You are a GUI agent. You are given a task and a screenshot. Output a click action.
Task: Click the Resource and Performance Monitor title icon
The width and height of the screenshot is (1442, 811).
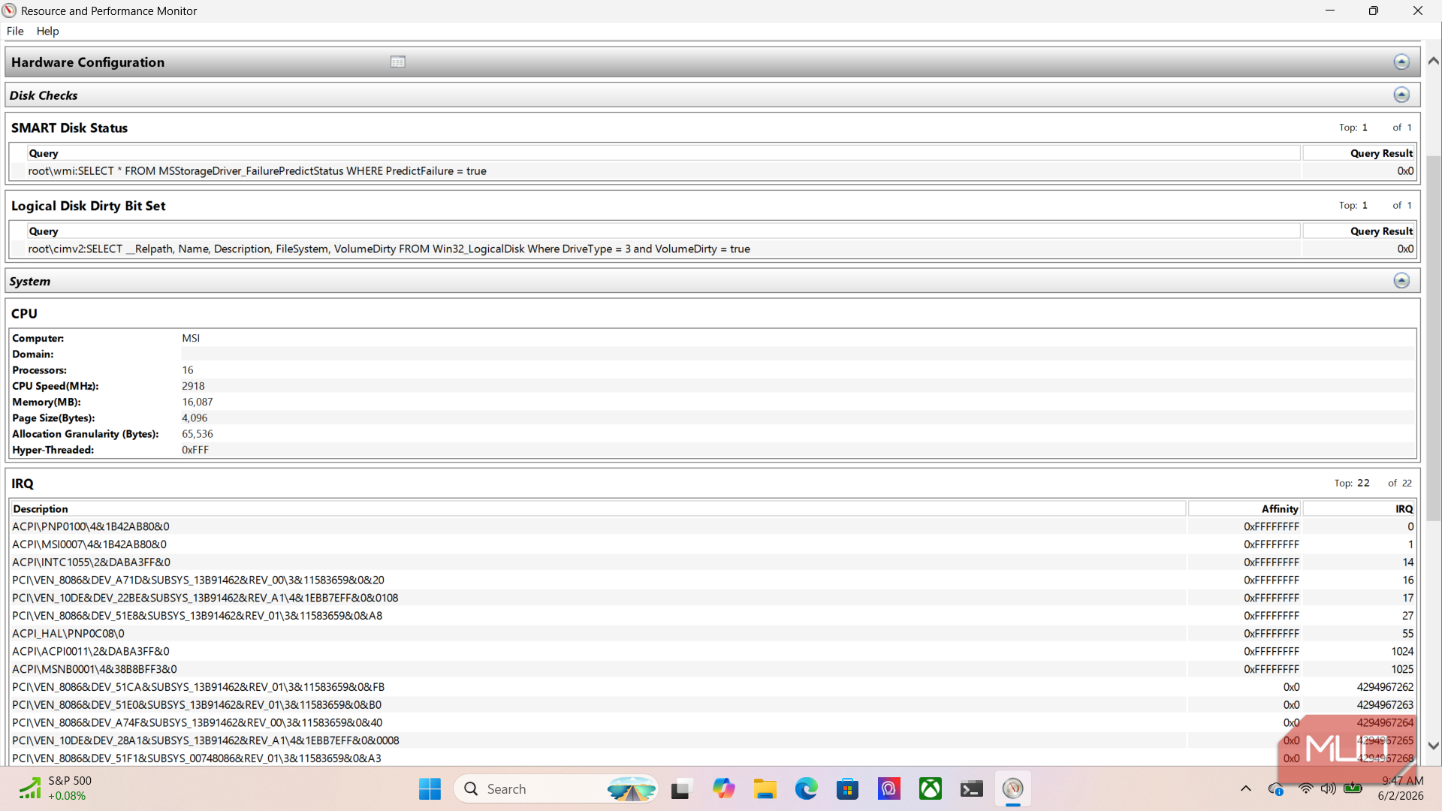[x=9, y=11]
